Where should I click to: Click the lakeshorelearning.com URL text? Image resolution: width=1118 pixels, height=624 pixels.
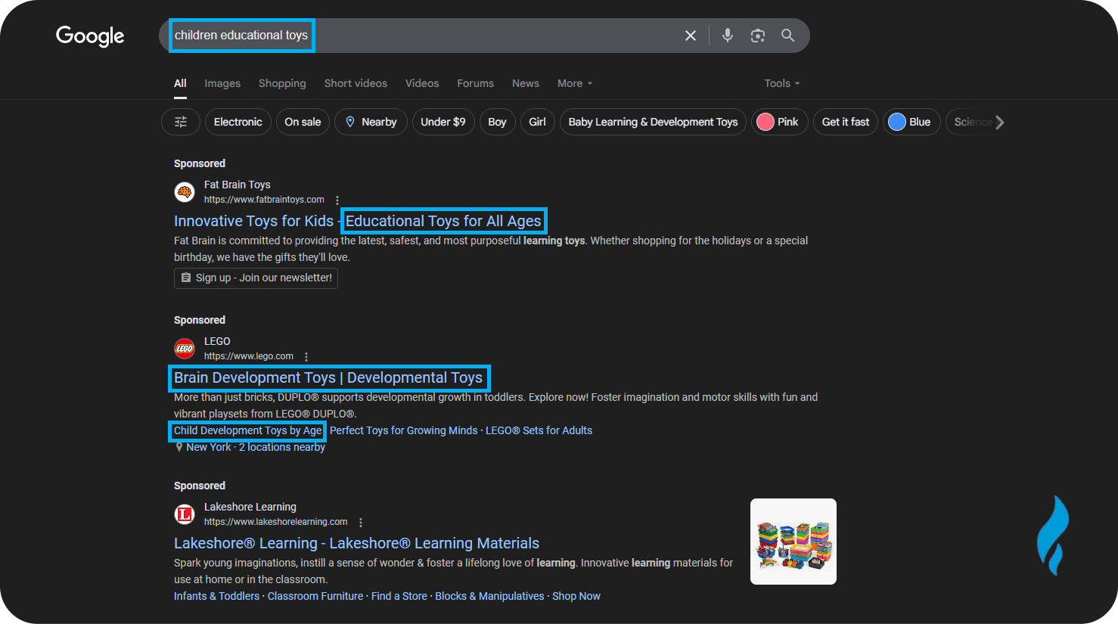pos(276,522)
